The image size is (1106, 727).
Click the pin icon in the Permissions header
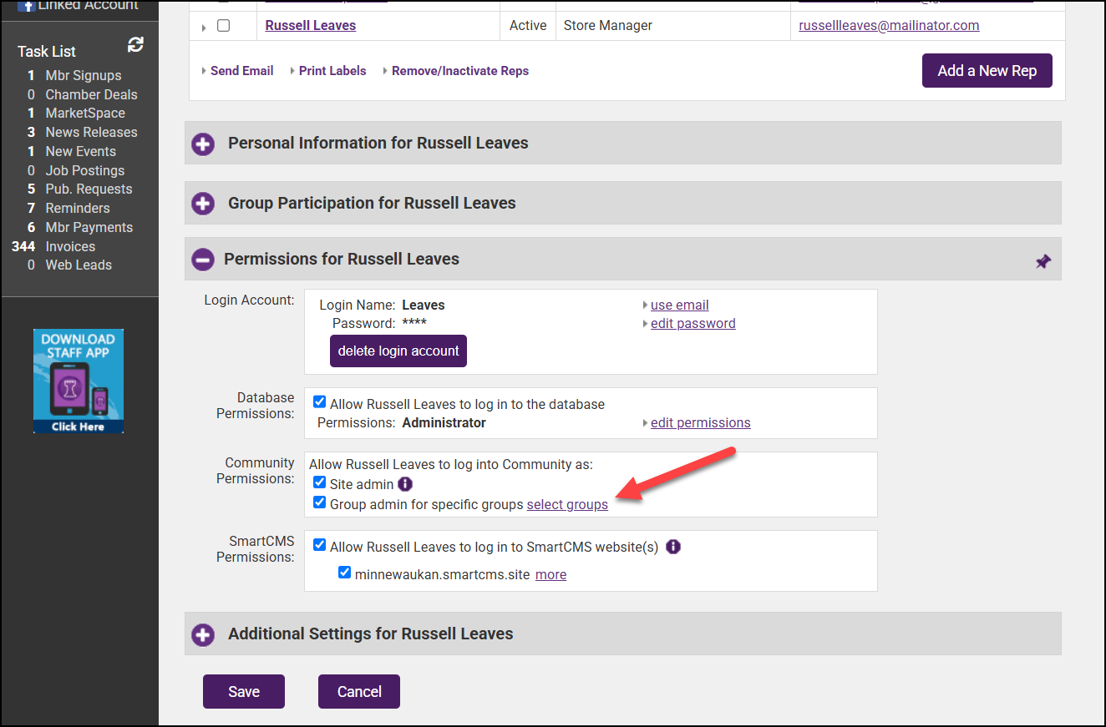pos(1043,261)
